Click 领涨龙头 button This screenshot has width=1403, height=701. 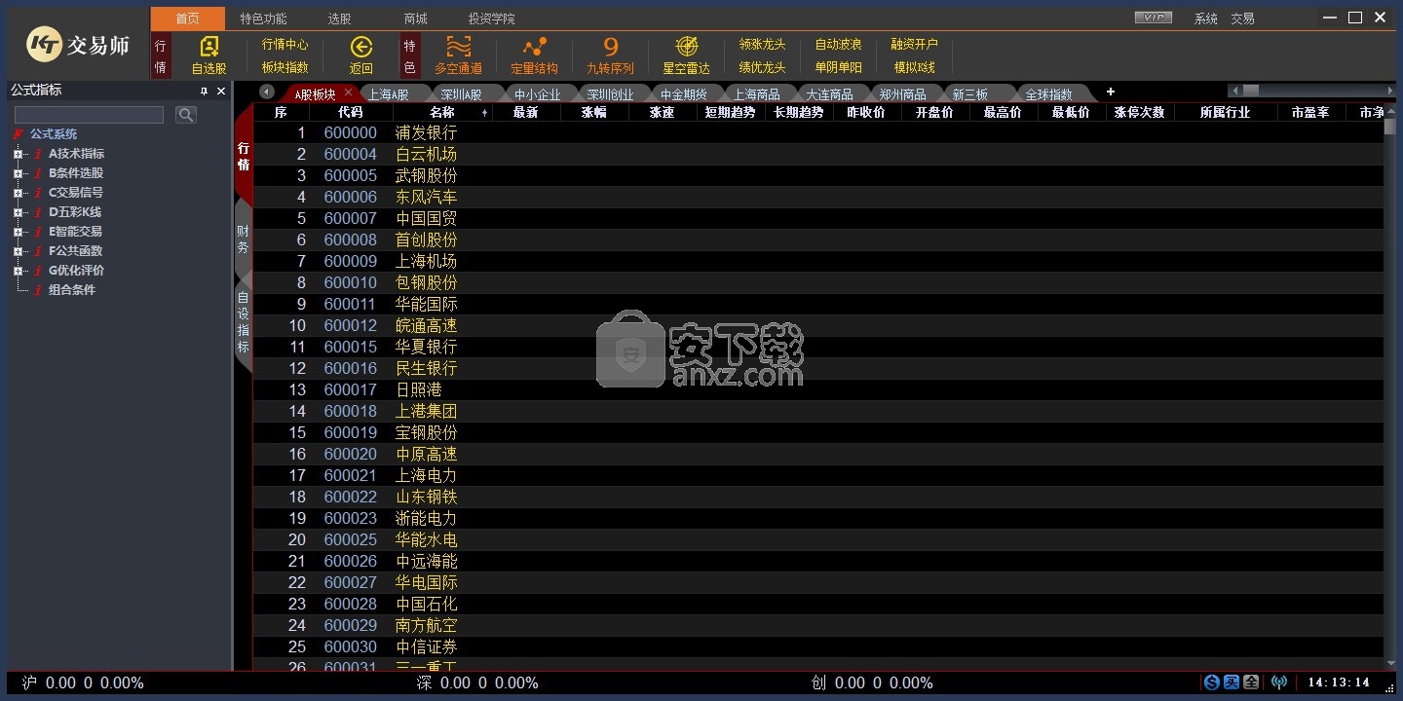[x=762, y=45]
